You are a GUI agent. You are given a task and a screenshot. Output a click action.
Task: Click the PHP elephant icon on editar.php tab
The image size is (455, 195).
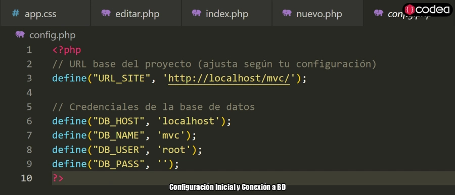[x=106, y=13]
